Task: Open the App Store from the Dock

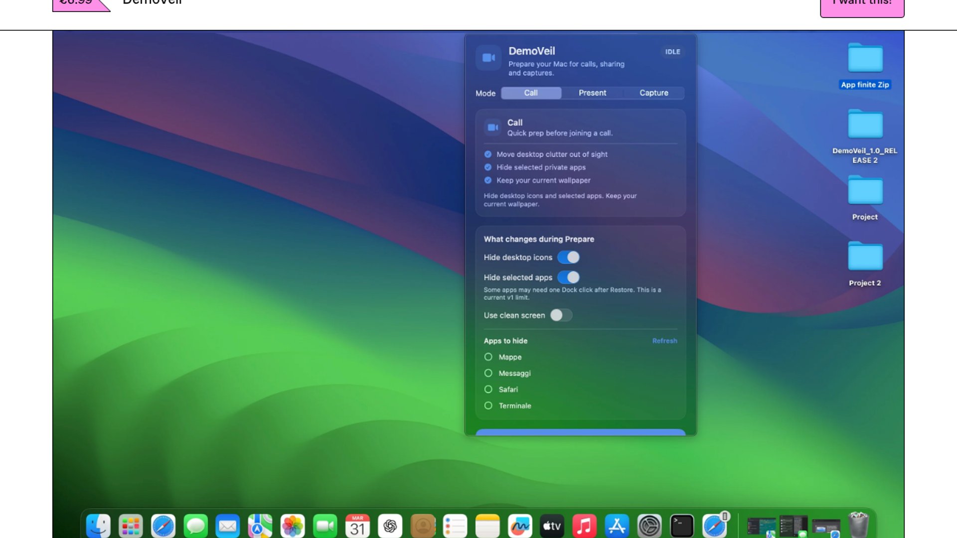Action: pyautogui.click(x=617, y=526)
